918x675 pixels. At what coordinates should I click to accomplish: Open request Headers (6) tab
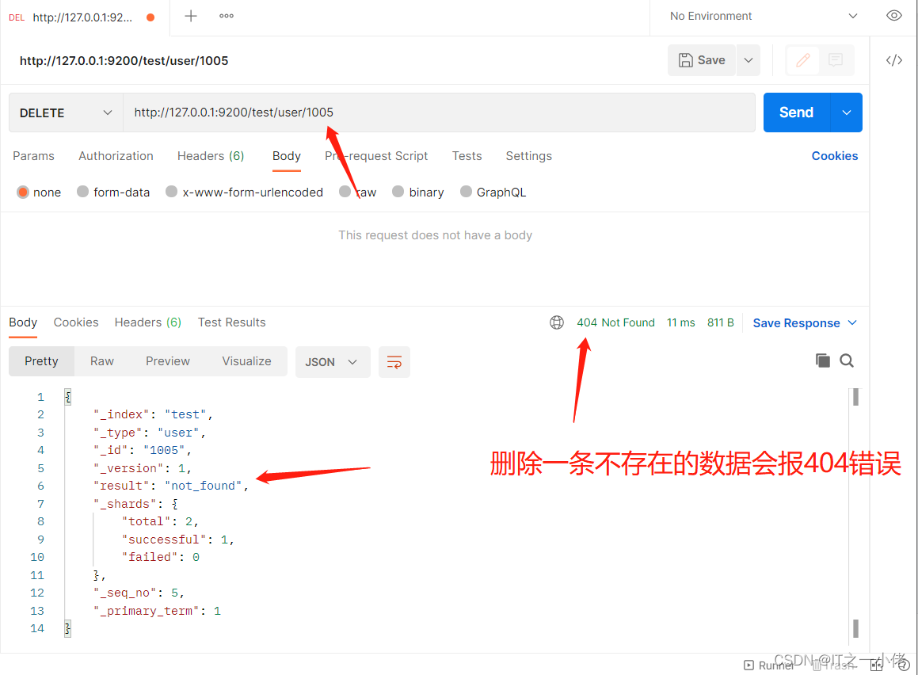pos(211,156)
